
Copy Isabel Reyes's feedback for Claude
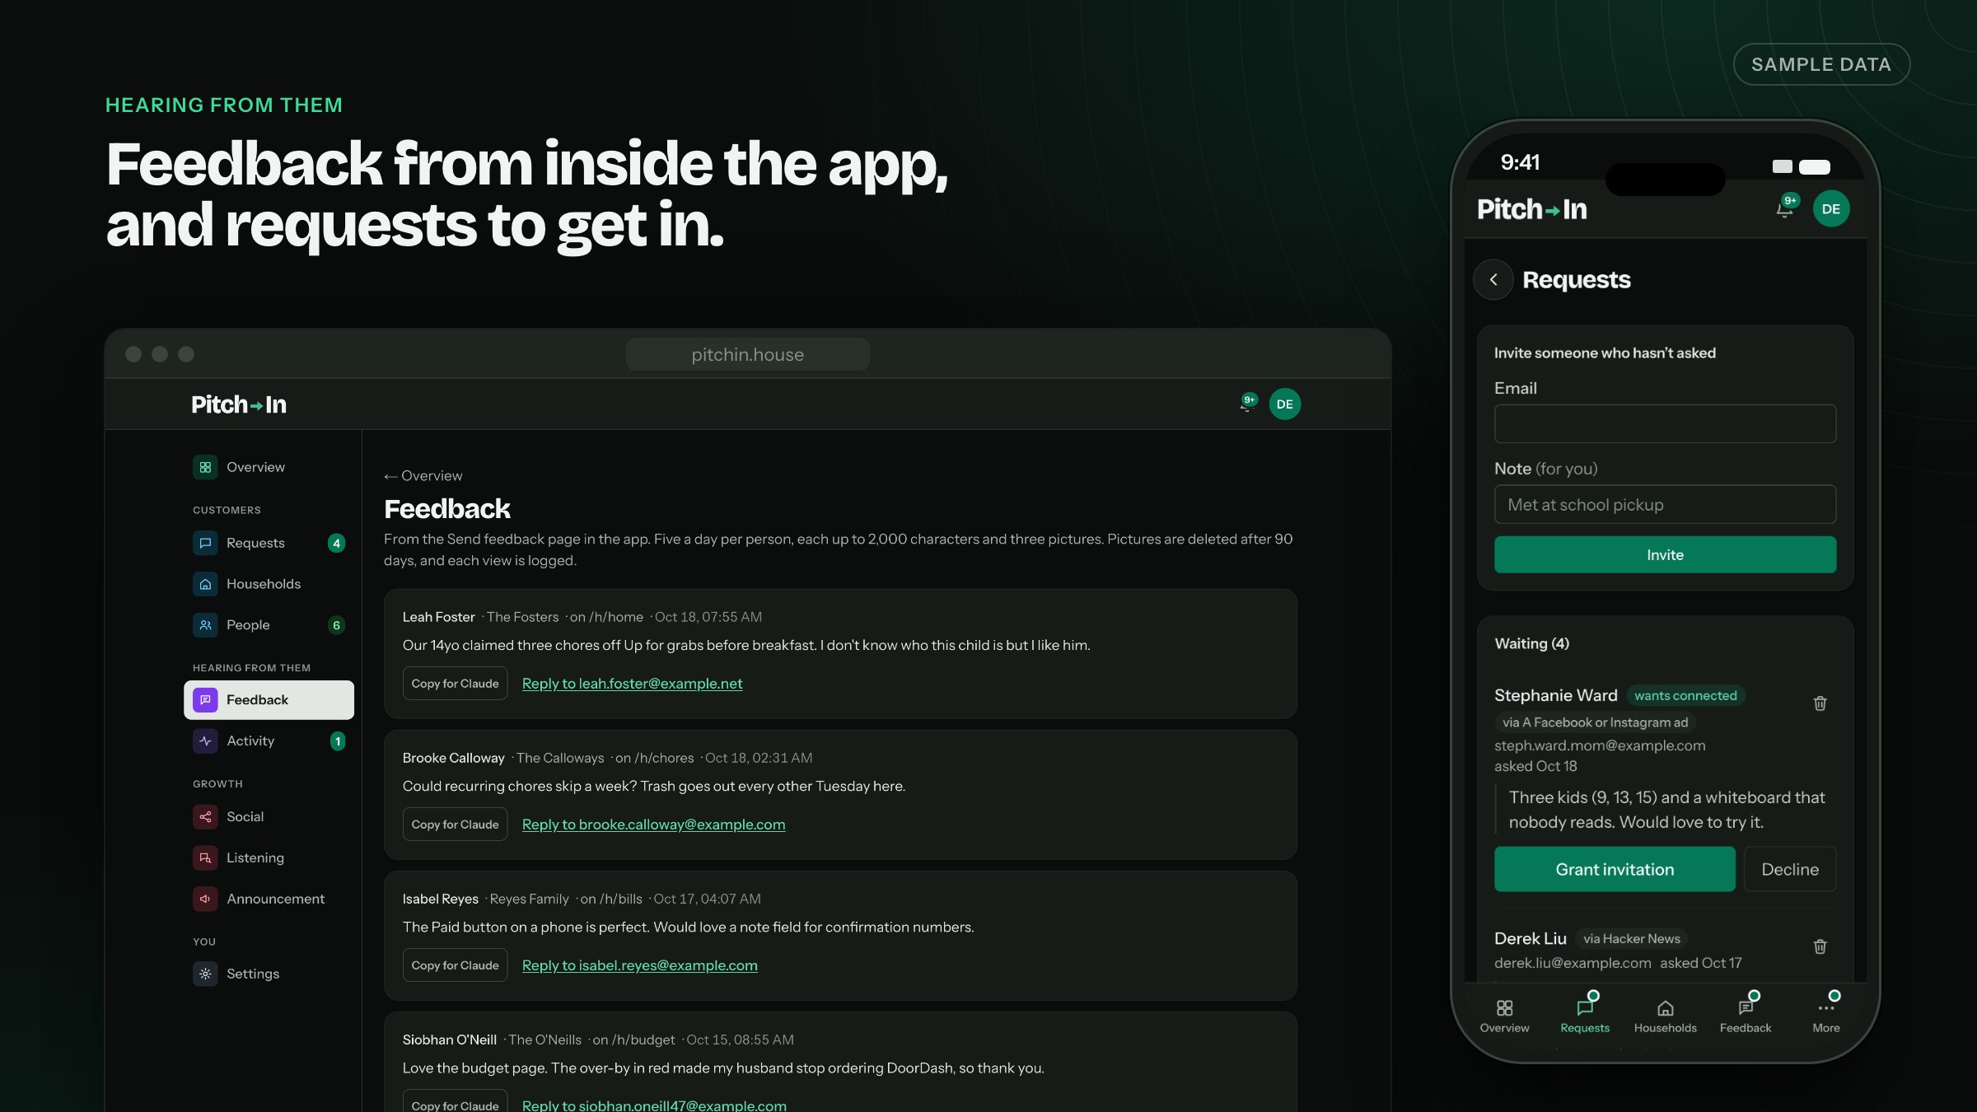tap(455, 965)
